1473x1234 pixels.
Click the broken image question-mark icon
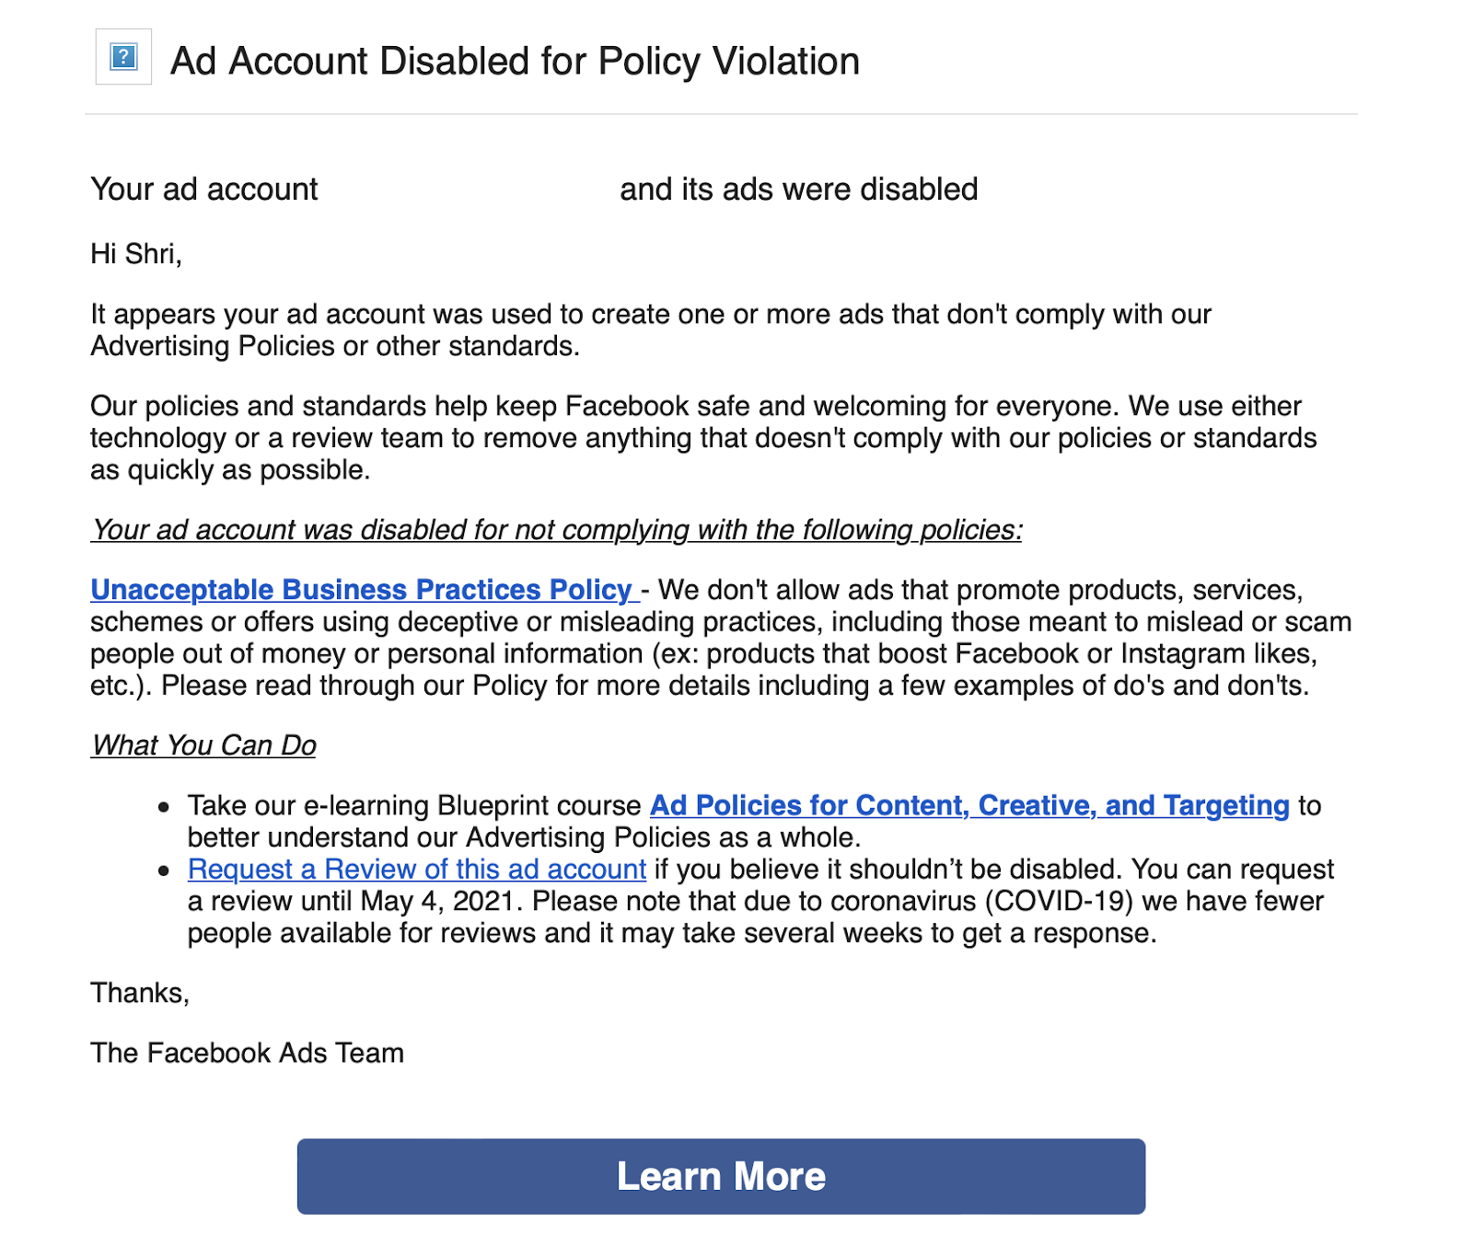point(123,57)
